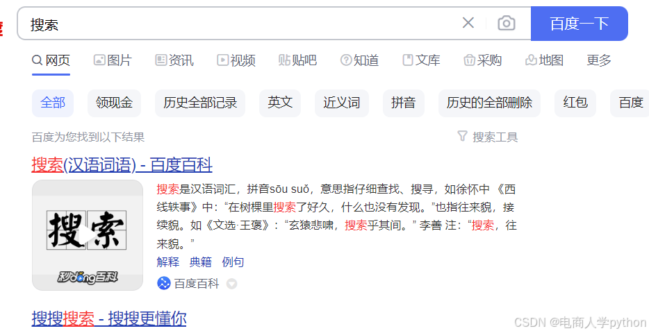The height and width of the screenshot is (333, 649).
Task: Select the 全部 filter chip
Action: coord(53,103)
